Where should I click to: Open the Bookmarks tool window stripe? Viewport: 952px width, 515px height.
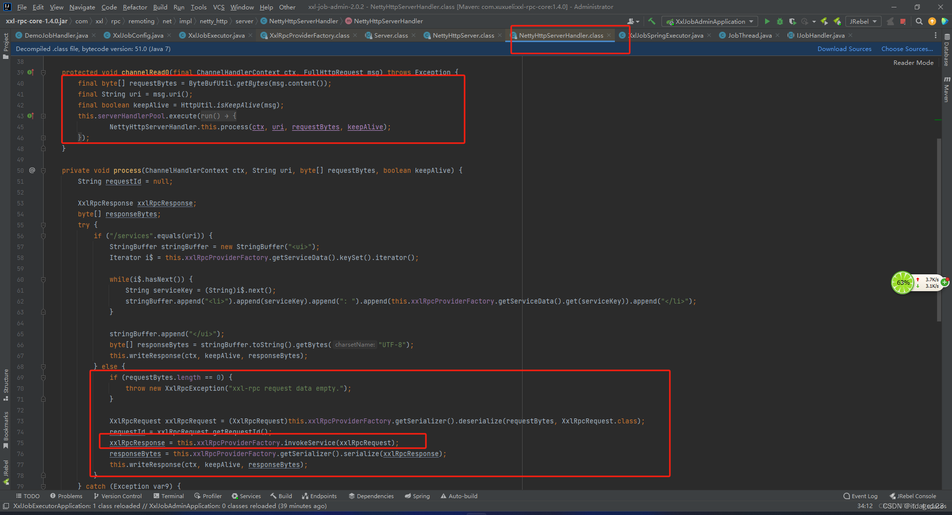click(5, 430)
